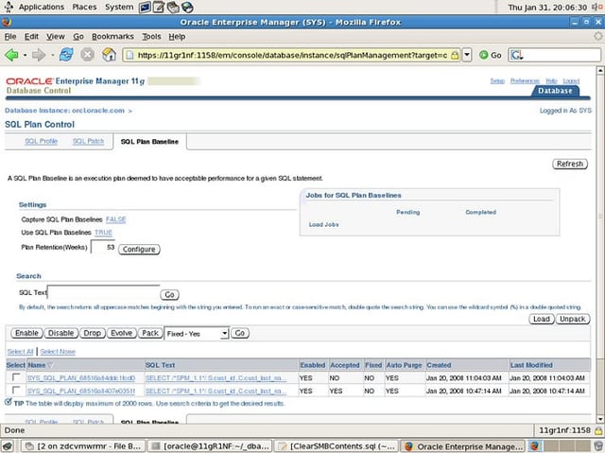The width and height of the screenshot is (605, 453).
Task: Open the panel launcher icon right of the text editor icon
Action: click(173, 7)
